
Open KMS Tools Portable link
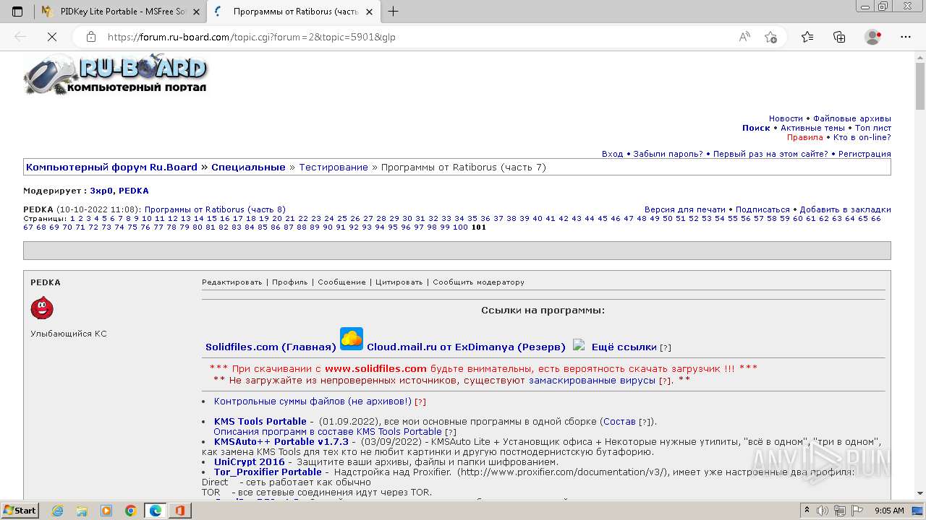(x=260, y=421)
